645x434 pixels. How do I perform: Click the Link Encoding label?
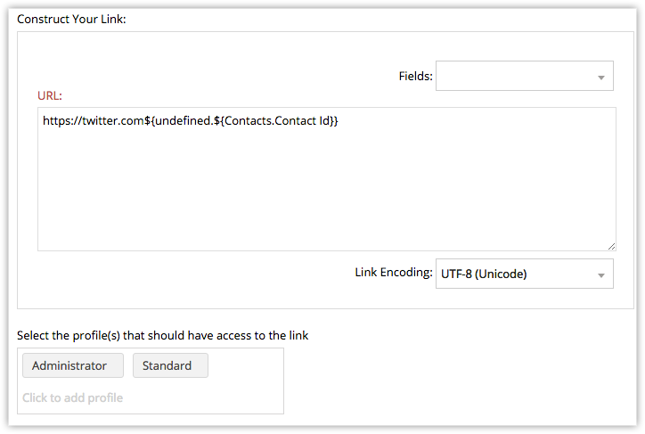pos(394,273)
